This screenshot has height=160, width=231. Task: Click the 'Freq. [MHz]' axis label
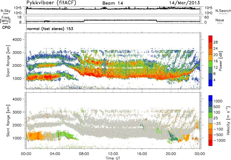coord(5,19)
